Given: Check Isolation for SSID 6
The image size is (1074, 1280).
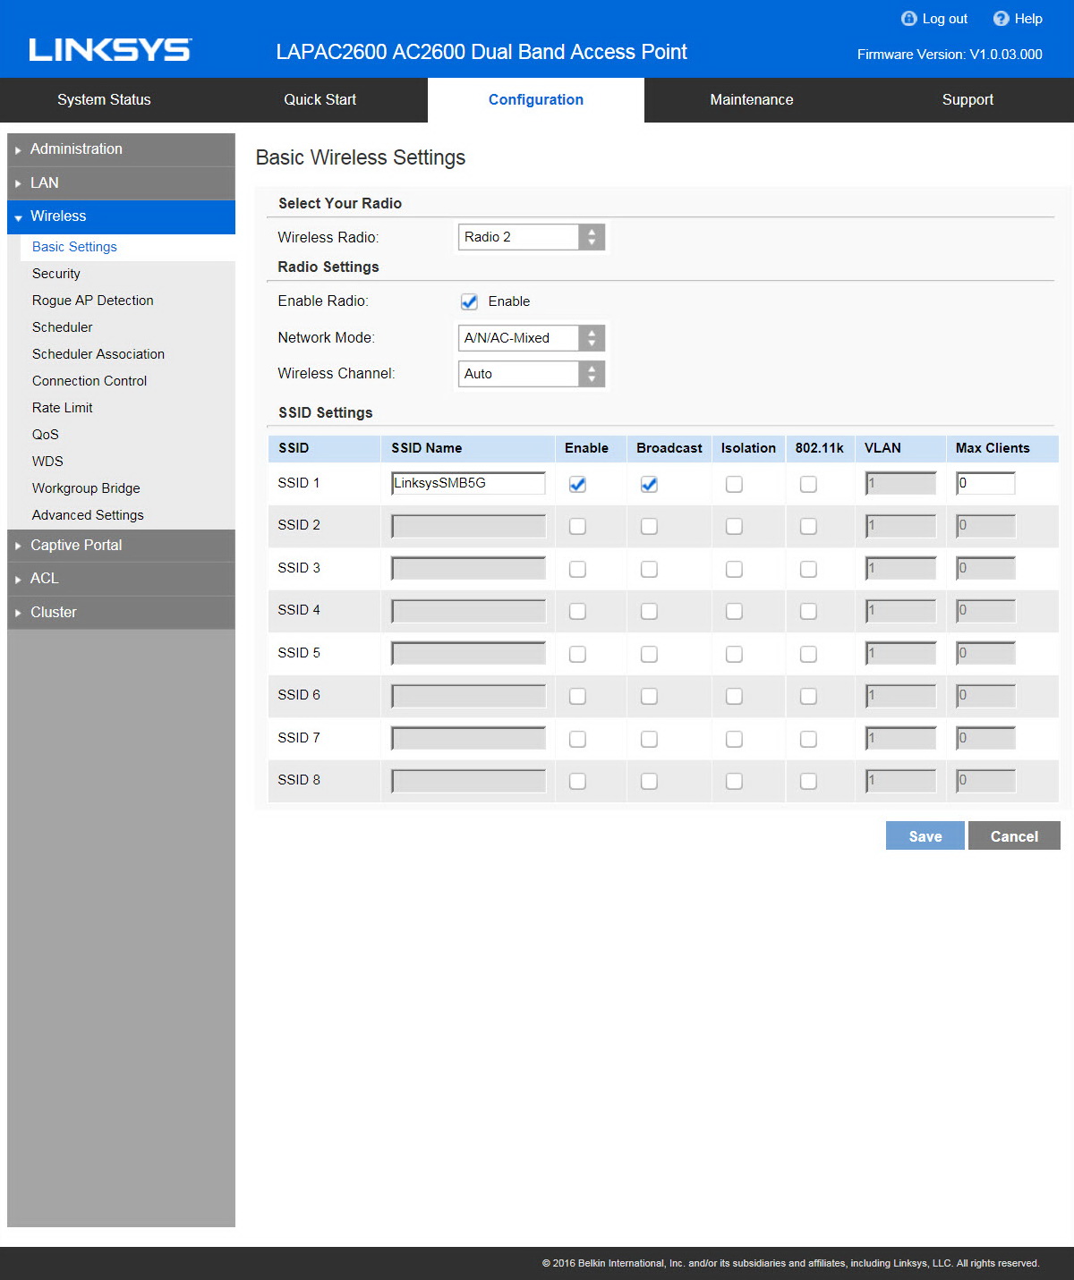Looking at the screenshot, I should 734,696.
